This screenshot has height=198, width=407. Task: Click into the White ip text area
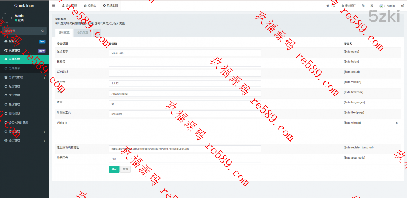tap(185, 131)
